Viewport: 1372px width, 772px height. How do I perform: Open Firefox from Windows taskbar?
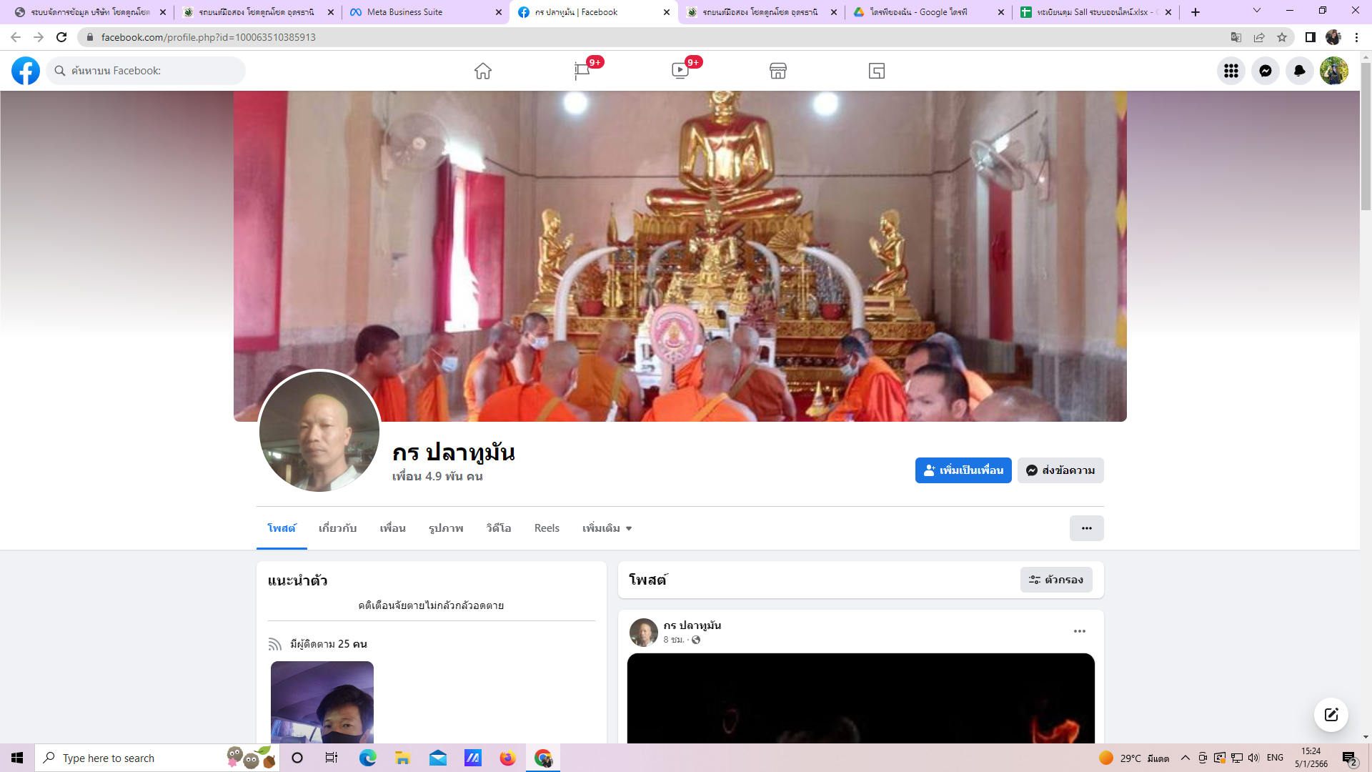(x=507, y=758)
